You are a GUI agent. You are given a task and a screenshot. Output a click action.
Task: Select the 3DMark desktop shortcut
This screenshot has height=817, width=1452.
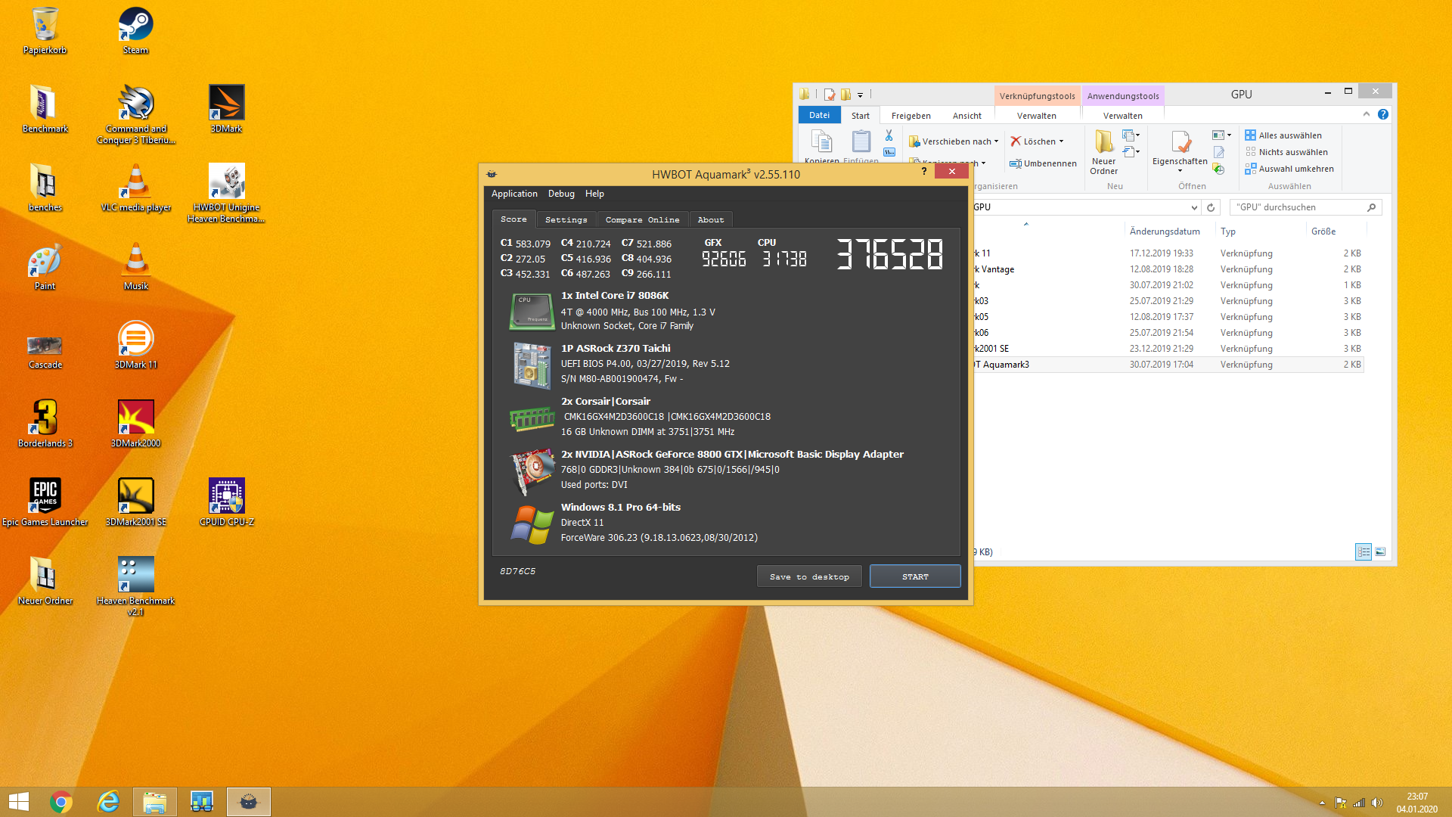pyautogui.click(x=227, y=108)
